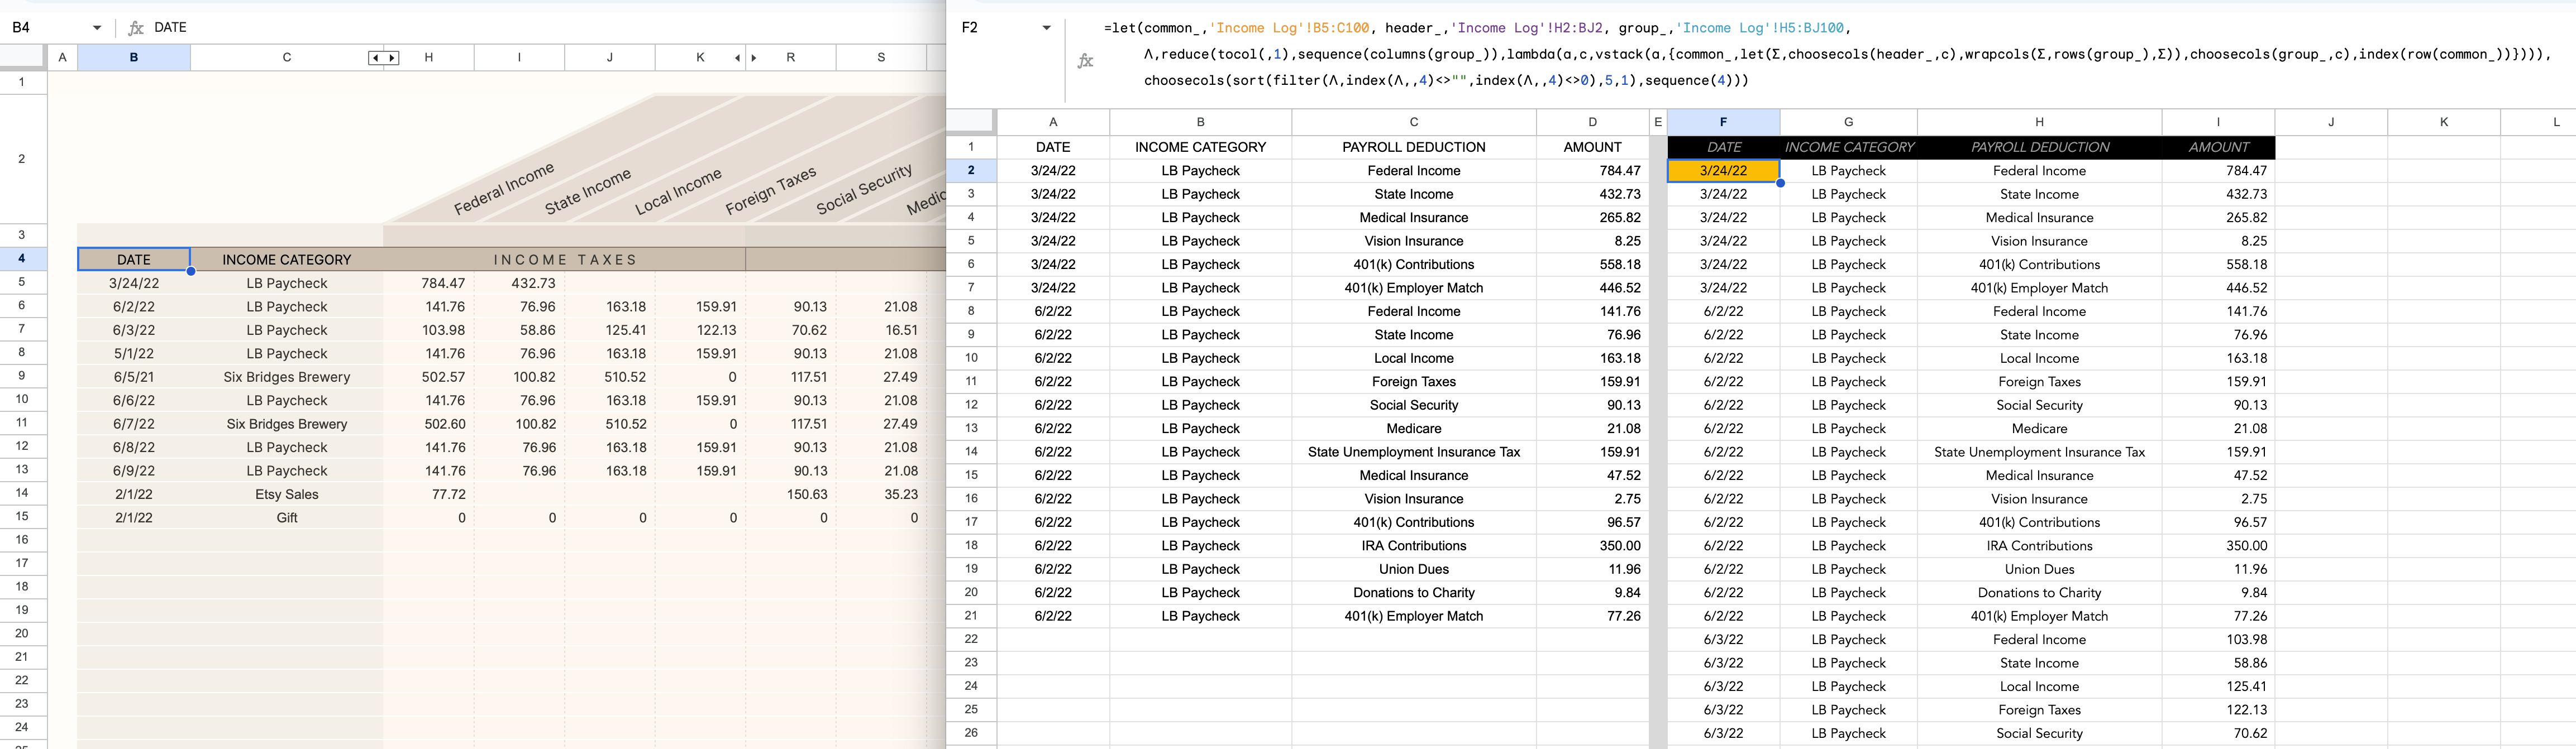Click right arrow beside column R header
2576x749 pixels.
[x=754, y=58]
